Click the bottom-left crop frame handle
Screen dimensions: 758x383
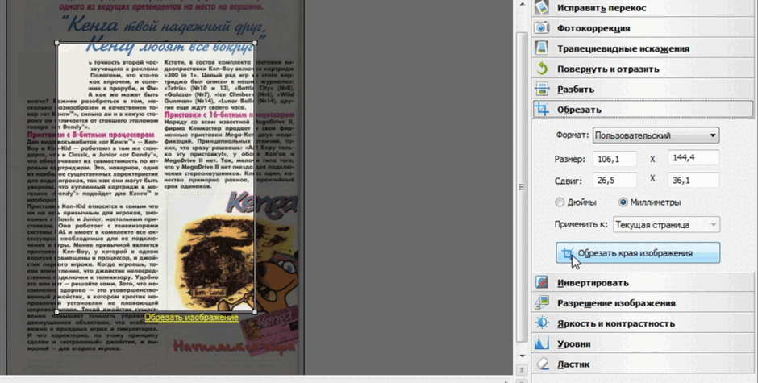57,312
